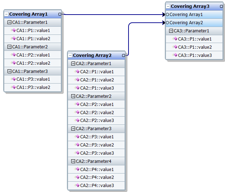
Task: Click the diamond icon of CA1::P3::value2
Action: [14, 87]
